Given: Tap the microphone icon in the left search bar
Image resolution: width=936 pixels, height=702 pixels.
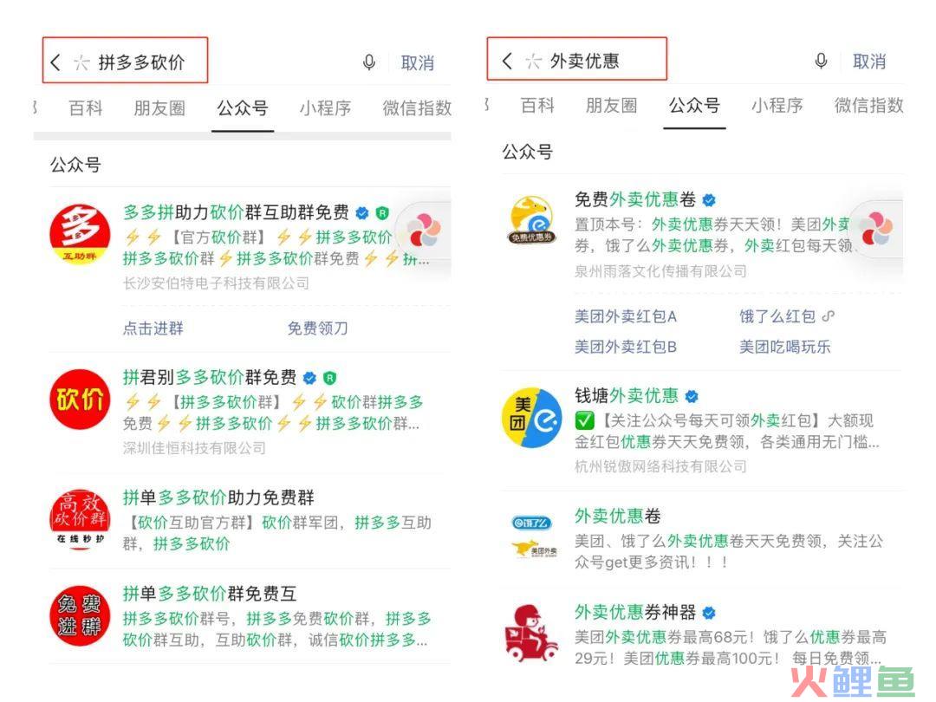Looking at the screenshot, I should point(369,62).
